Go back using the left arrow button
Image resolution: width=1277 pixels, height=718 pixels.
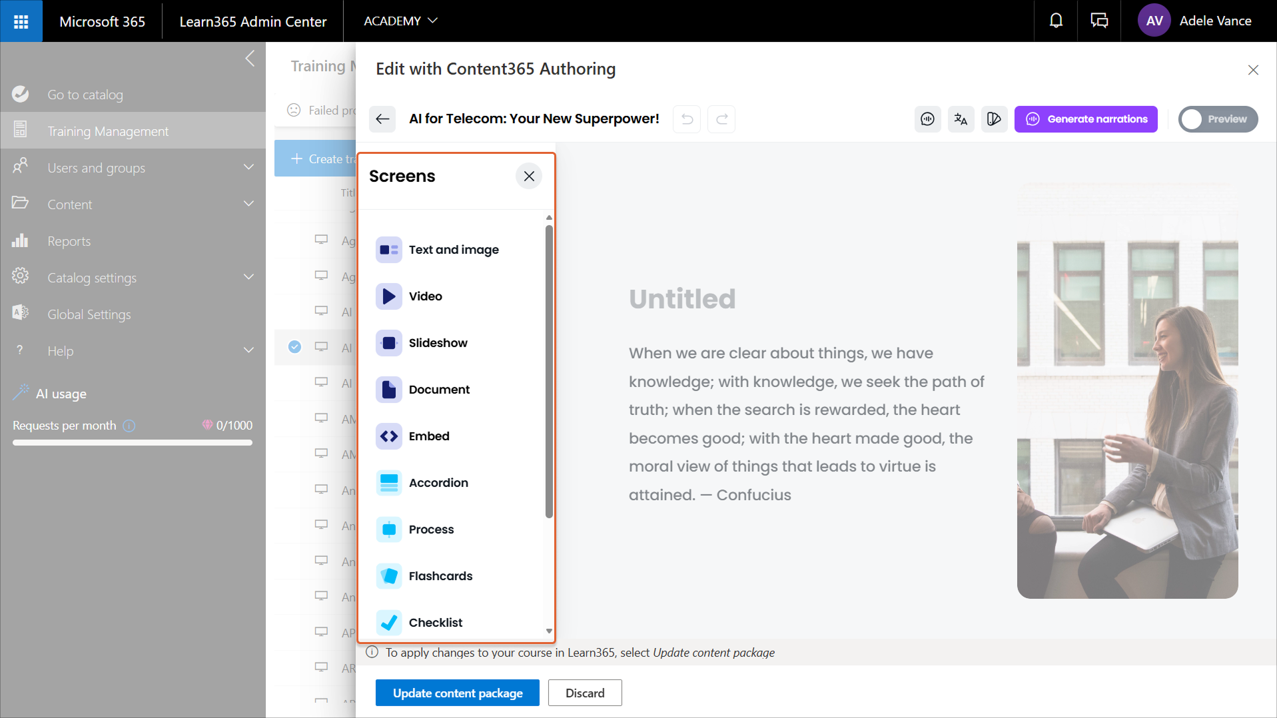point(382,119)
